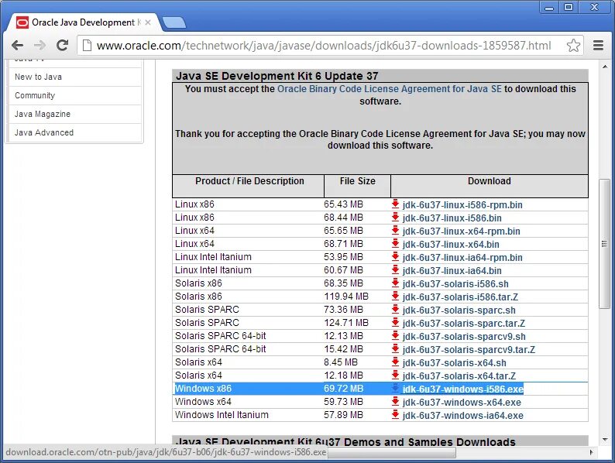Click download icon for jdk-6u37-solaris-sparcv9.tar.Z
Viewport: 615px width, 463px height.
395,349
